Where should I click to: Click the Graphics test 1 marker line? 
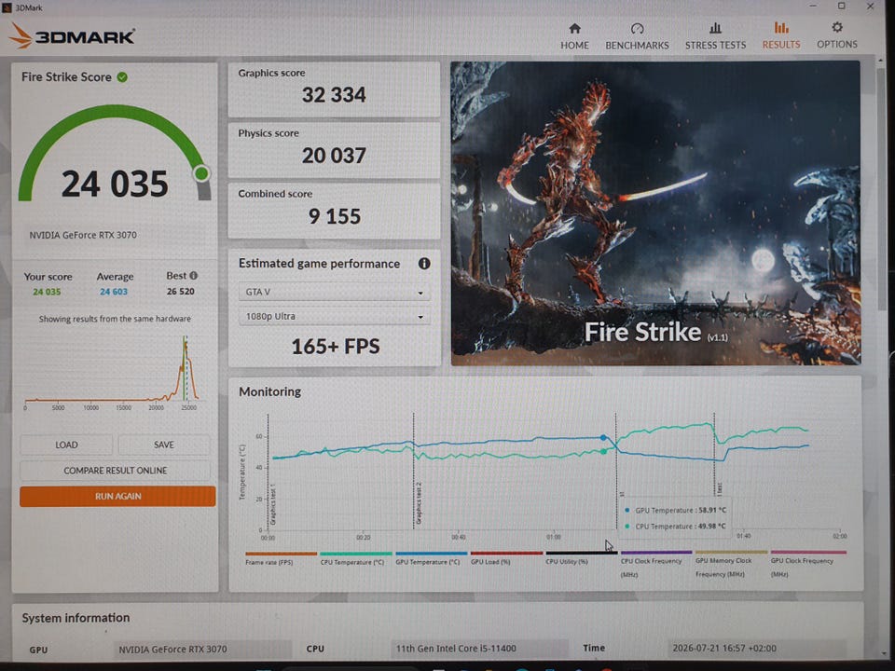point(268,472)
